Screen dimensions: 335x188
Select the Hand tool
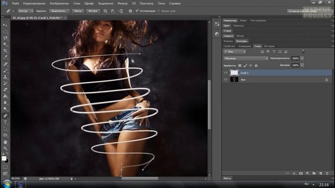coord(5,142)
